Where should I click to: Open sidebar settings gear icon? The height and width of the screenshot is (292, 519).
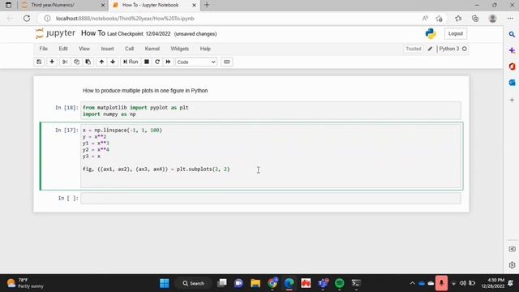click(x=512, y=265)
